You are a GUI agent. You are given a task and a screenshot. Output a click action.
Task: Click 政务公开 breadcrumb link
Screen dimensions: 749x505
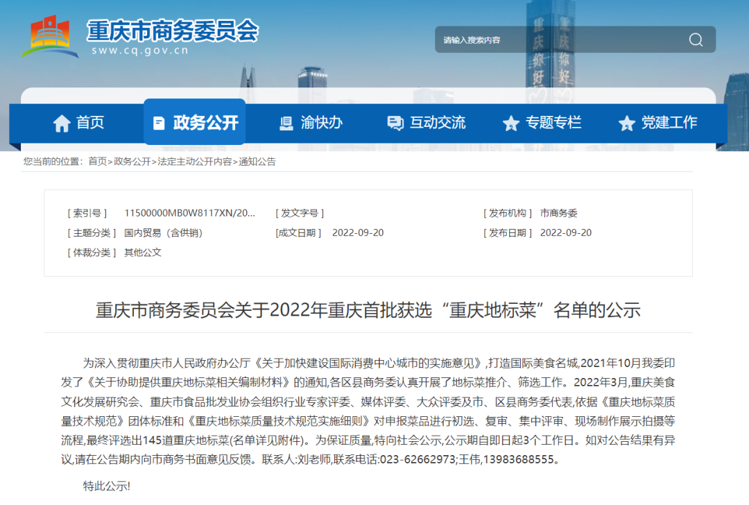tap(132, 162)
